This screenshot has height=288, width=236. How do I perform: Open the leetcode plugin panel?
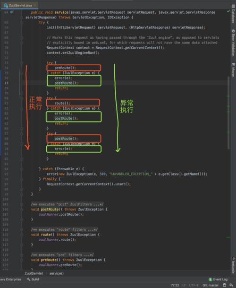coord(233,265)
